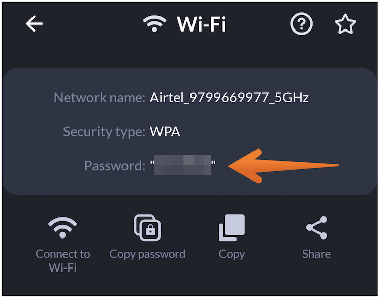Viewport: 381px width, 298px height.
Task: Tap the Share icon
Action: point(316,227)
